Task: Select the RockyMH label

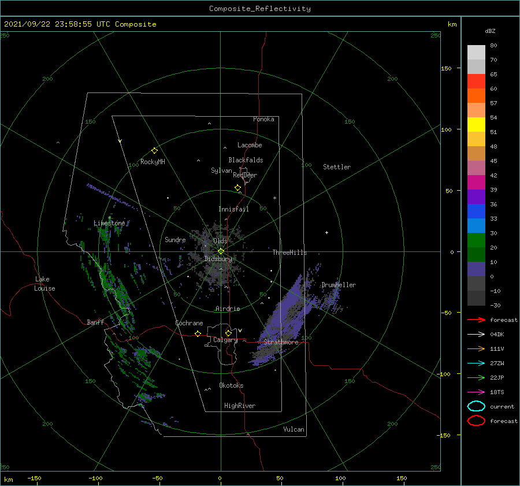Action: pyautogui.click(x=153, y=162)
